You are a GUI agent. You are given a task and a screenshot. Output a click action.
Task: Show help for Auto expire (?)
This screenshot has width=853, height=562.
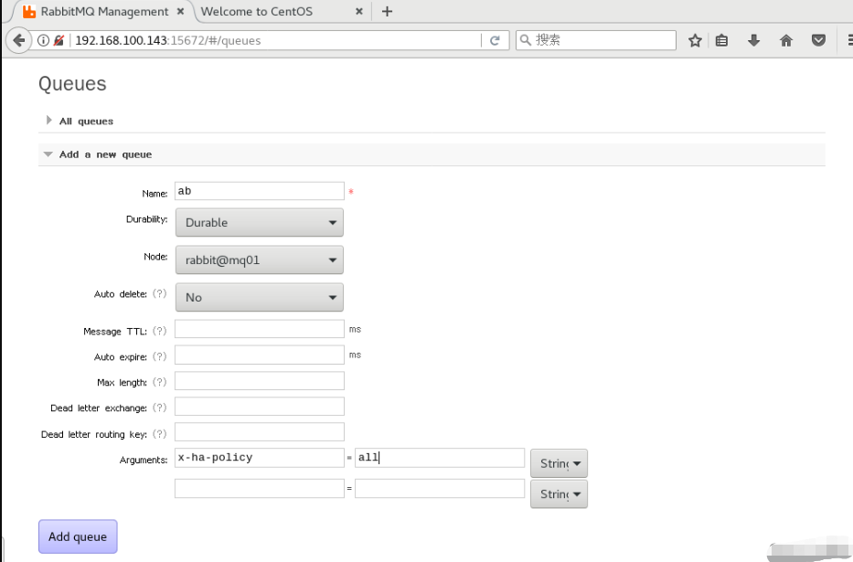[159, 356]
